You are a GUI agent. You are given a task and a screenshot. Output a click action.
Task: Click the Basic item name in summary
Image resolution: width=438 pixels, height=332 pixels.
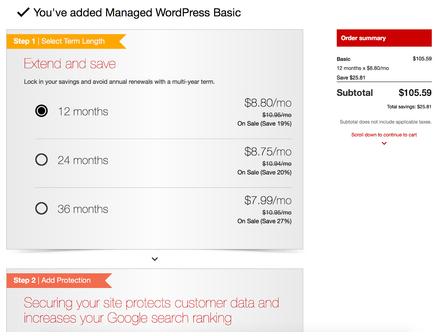click(343, 59)
